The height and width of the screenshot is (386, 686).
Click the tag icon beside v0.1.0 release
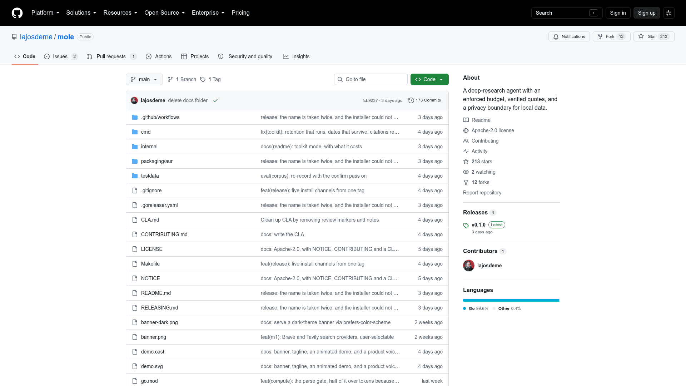pos(466,226)
